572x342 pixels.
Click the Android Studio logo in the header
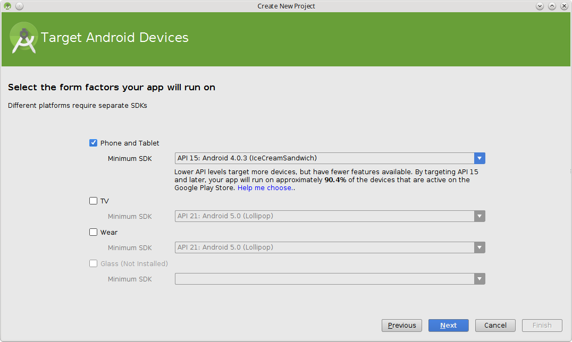(x=24, y=38)
